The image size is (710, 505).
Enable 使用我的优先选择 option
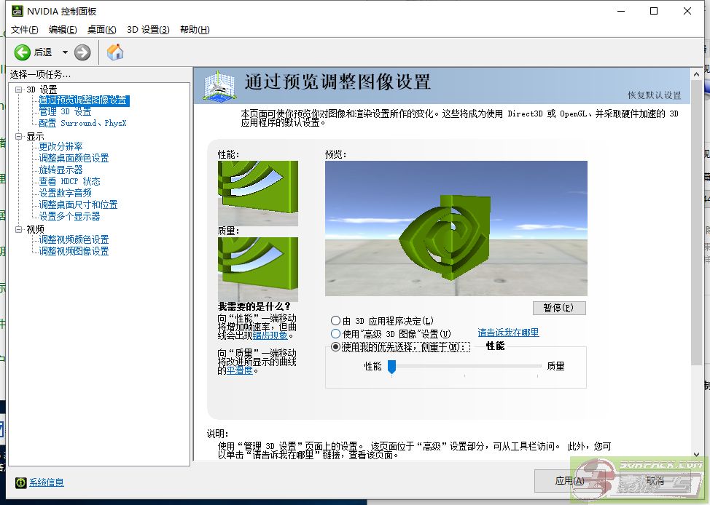click(336, 346)
